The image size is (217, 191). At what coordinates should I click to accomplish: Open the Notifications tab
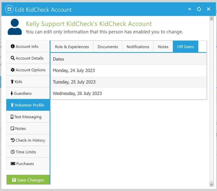click(138, 47)
